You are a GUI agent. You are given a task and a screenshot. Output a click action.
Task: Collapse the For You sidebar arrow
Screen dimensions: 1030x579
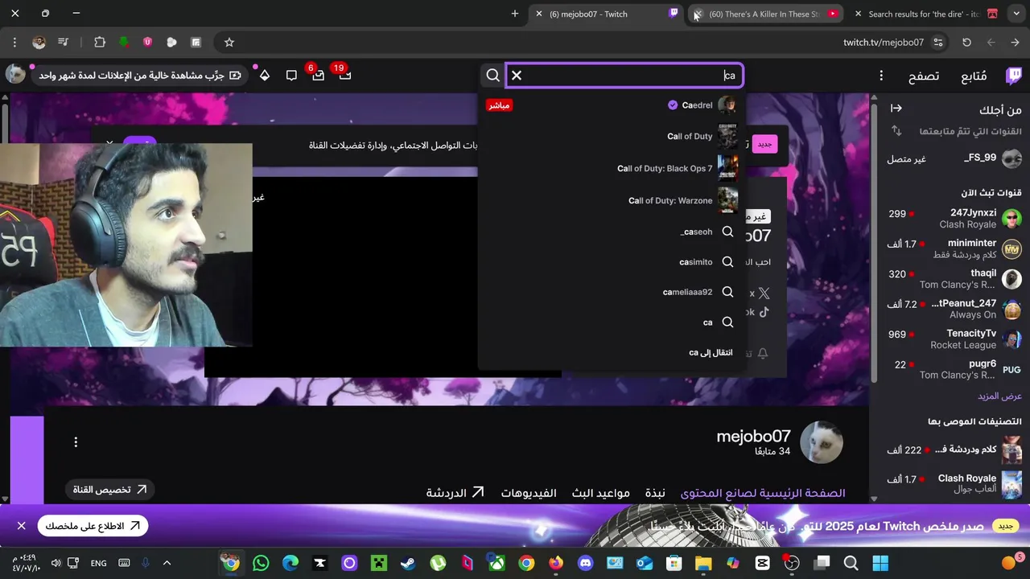coord(896,109)
